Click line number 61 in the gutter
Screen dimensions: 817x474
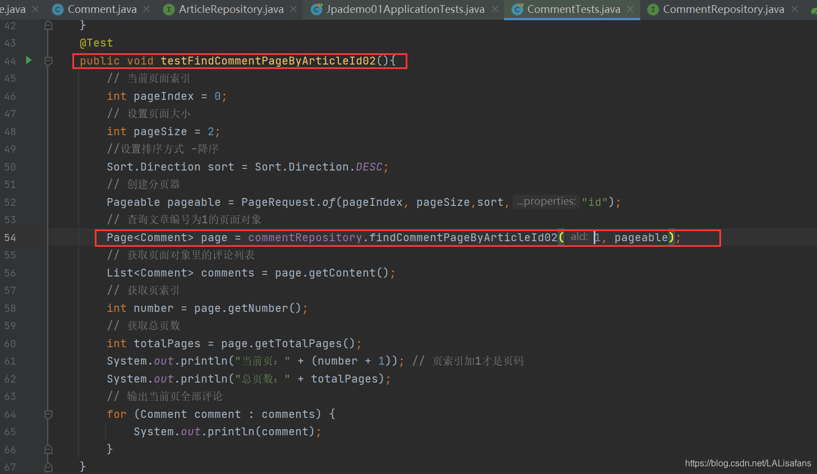pos(10,361)
